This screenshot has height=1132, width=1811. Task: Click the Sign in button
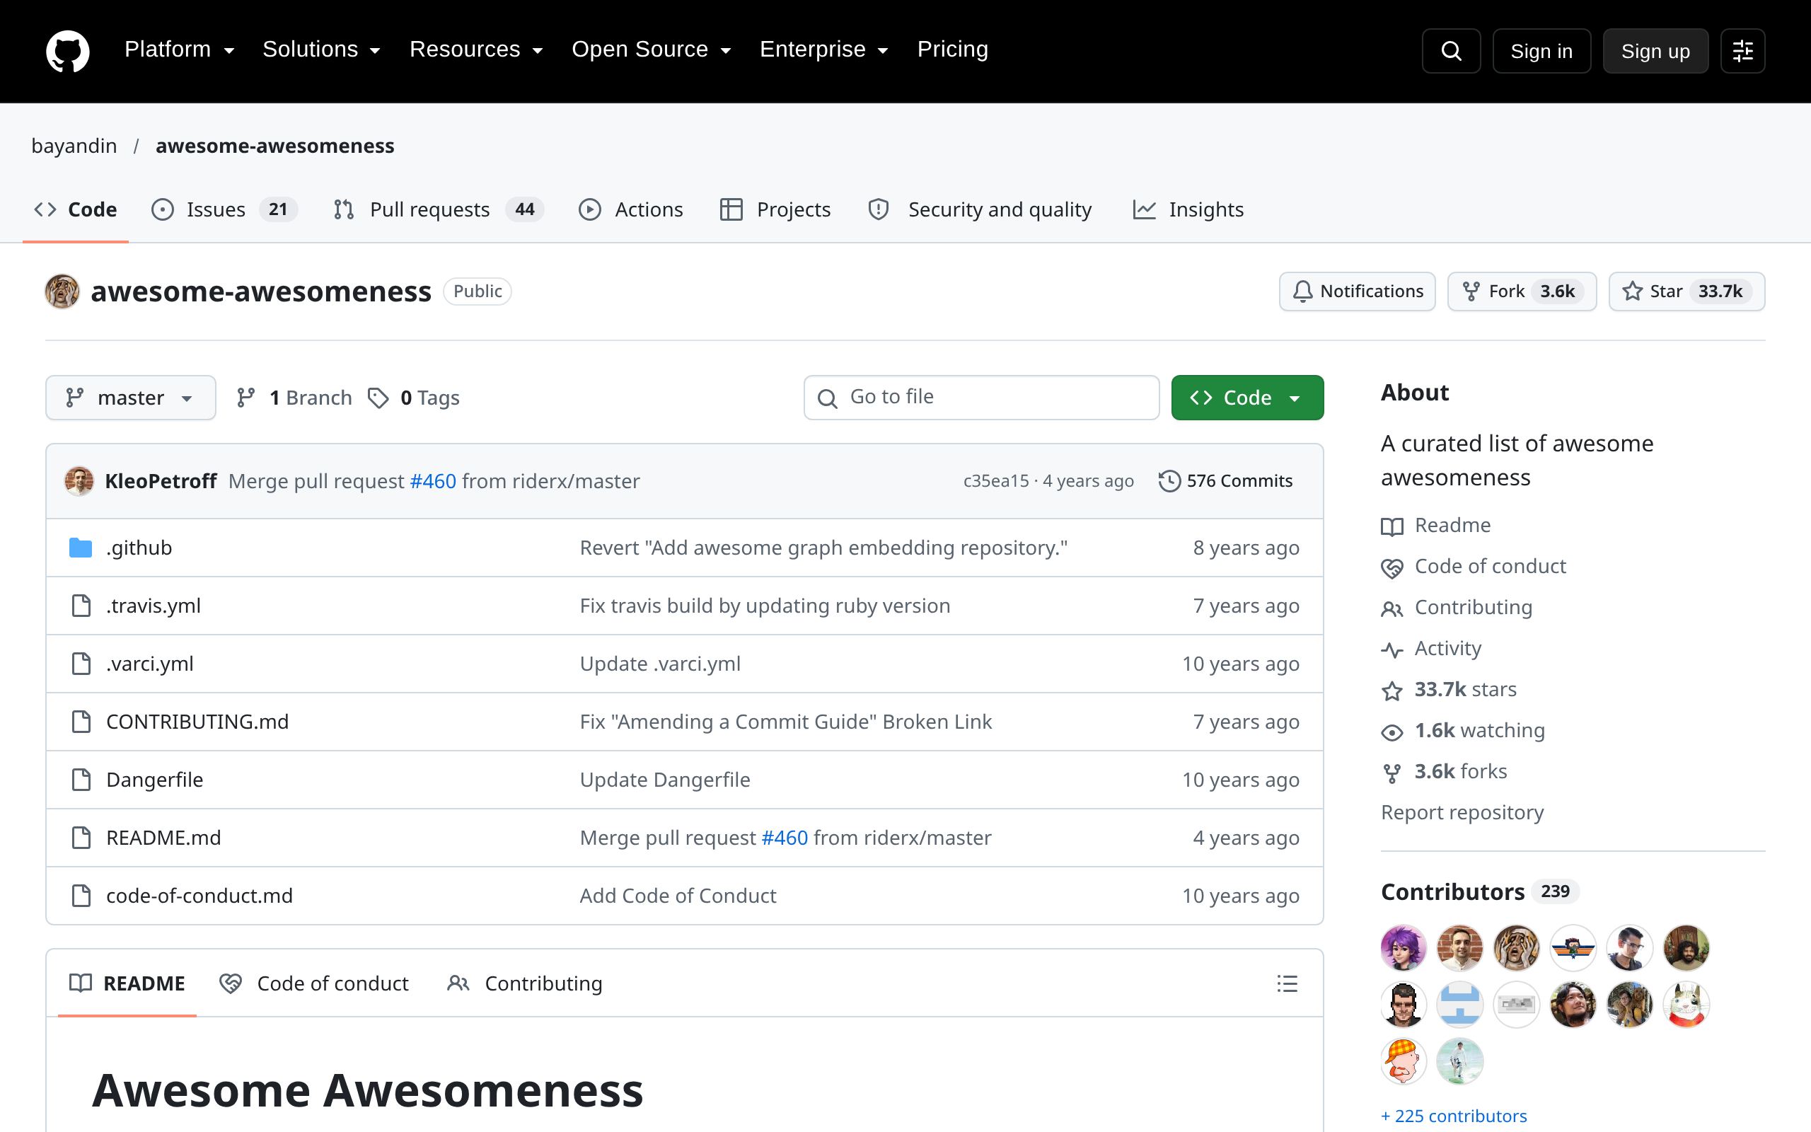[x=1541, y=51]
